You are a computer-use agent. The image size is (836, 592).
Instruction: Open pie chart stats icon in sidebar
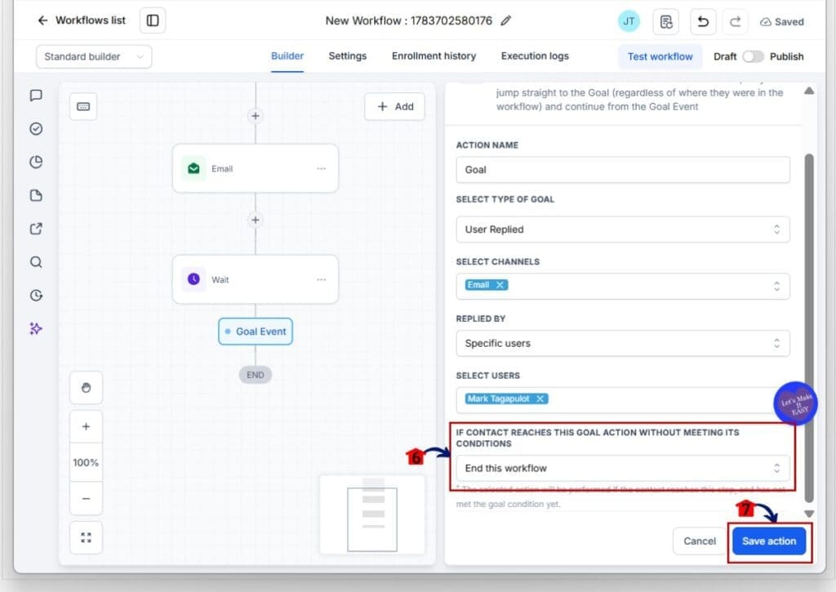pos(36,162)
